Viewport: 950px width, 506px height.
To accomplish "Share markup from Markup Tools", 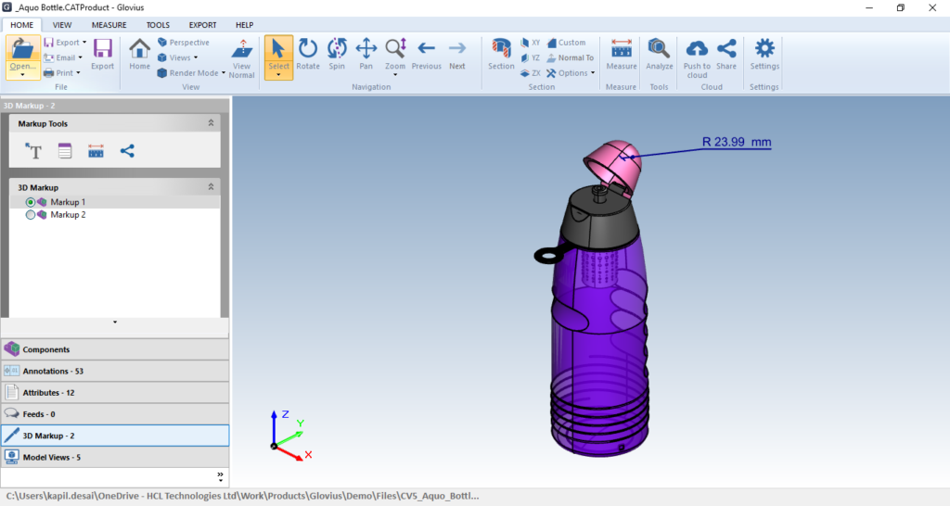I will (x=127, y=151).
